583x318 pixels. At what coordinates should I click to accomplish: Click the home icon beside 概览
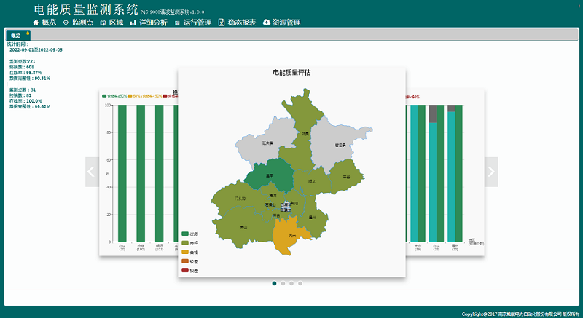click(36, 23)
